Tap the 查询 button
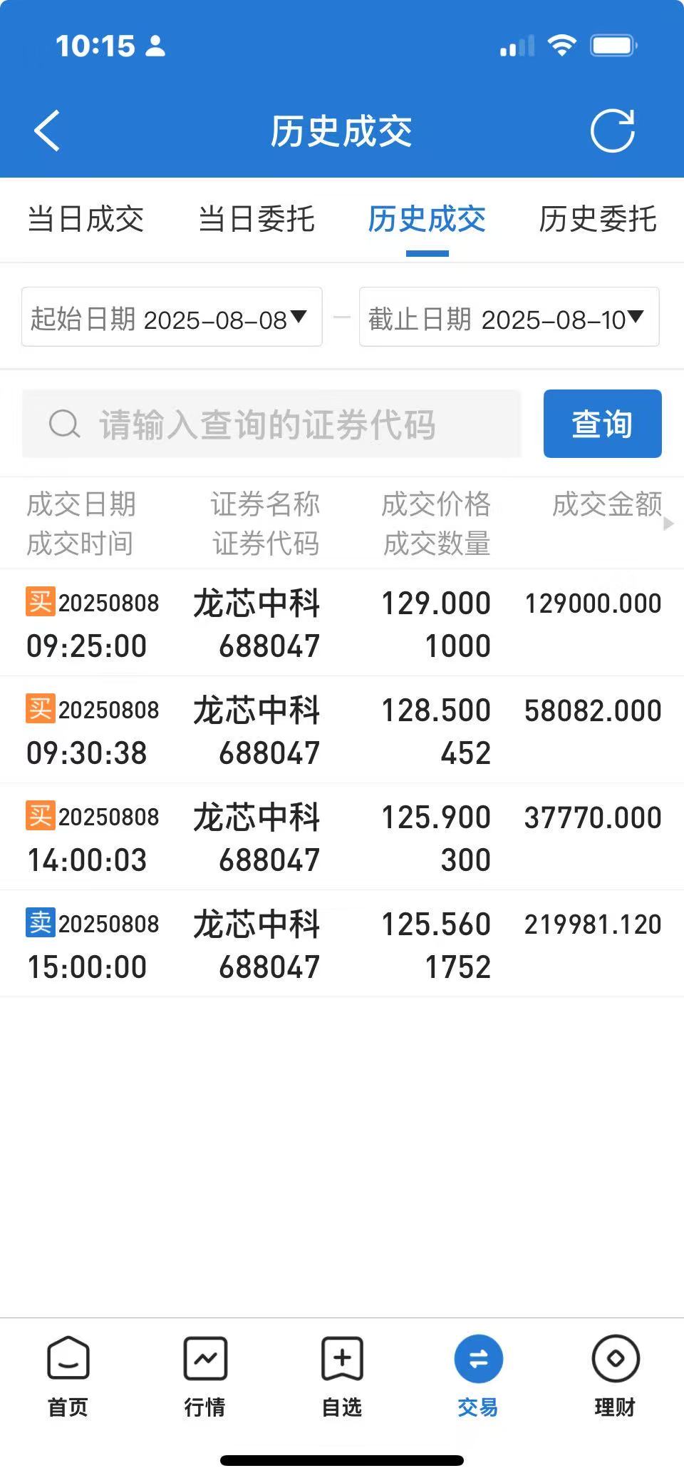 pyautogui.click(x=603, y=424)
